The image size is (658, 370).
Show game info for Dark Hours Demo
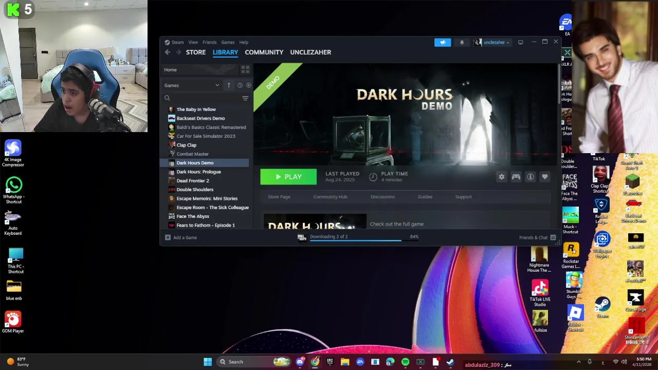pyautogui.click(x=530, y=177)
